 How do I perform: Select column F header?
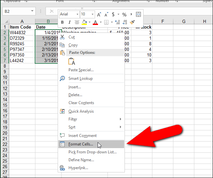163,21
